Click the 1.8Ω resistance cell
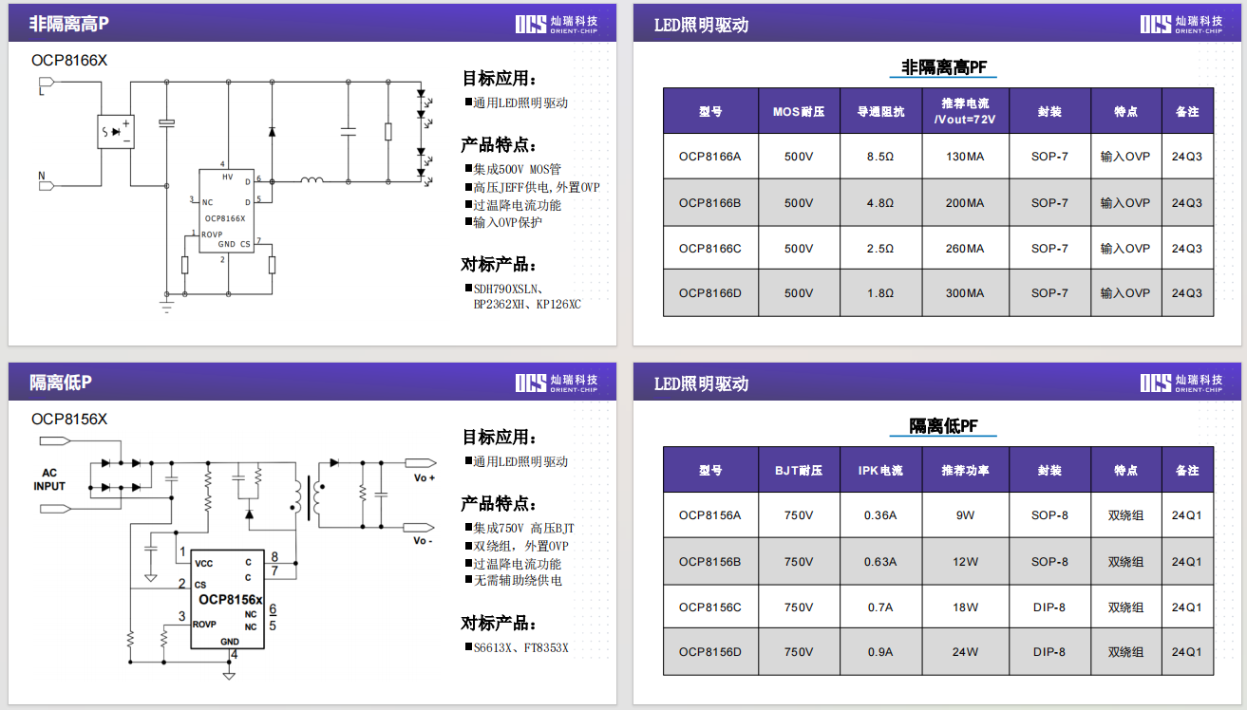The image size is (1247, 710). [880, 293]
